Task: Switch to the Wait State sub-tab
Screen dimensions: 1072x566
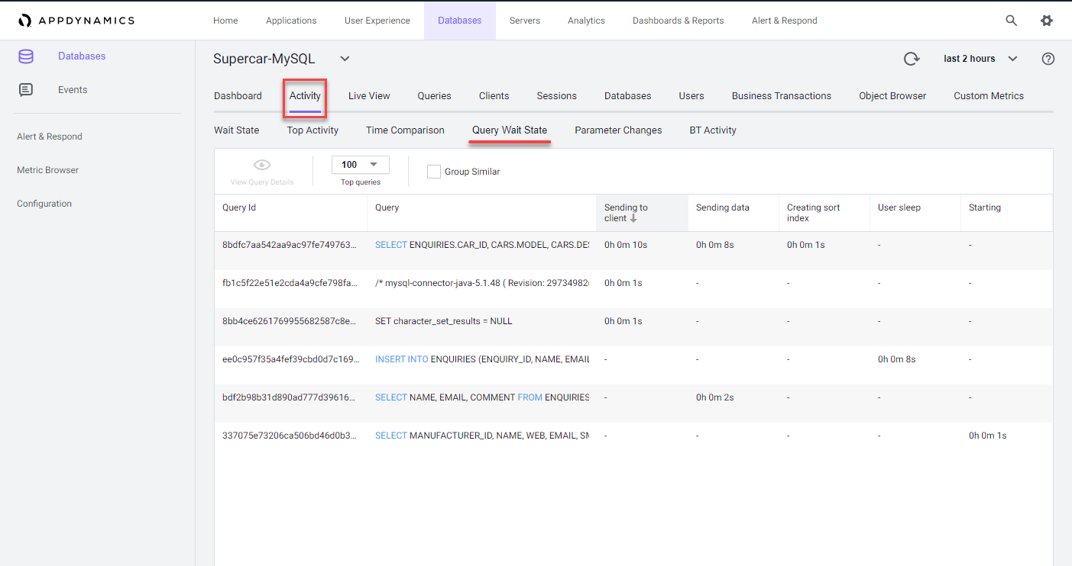Action: (x=237, y=130)
